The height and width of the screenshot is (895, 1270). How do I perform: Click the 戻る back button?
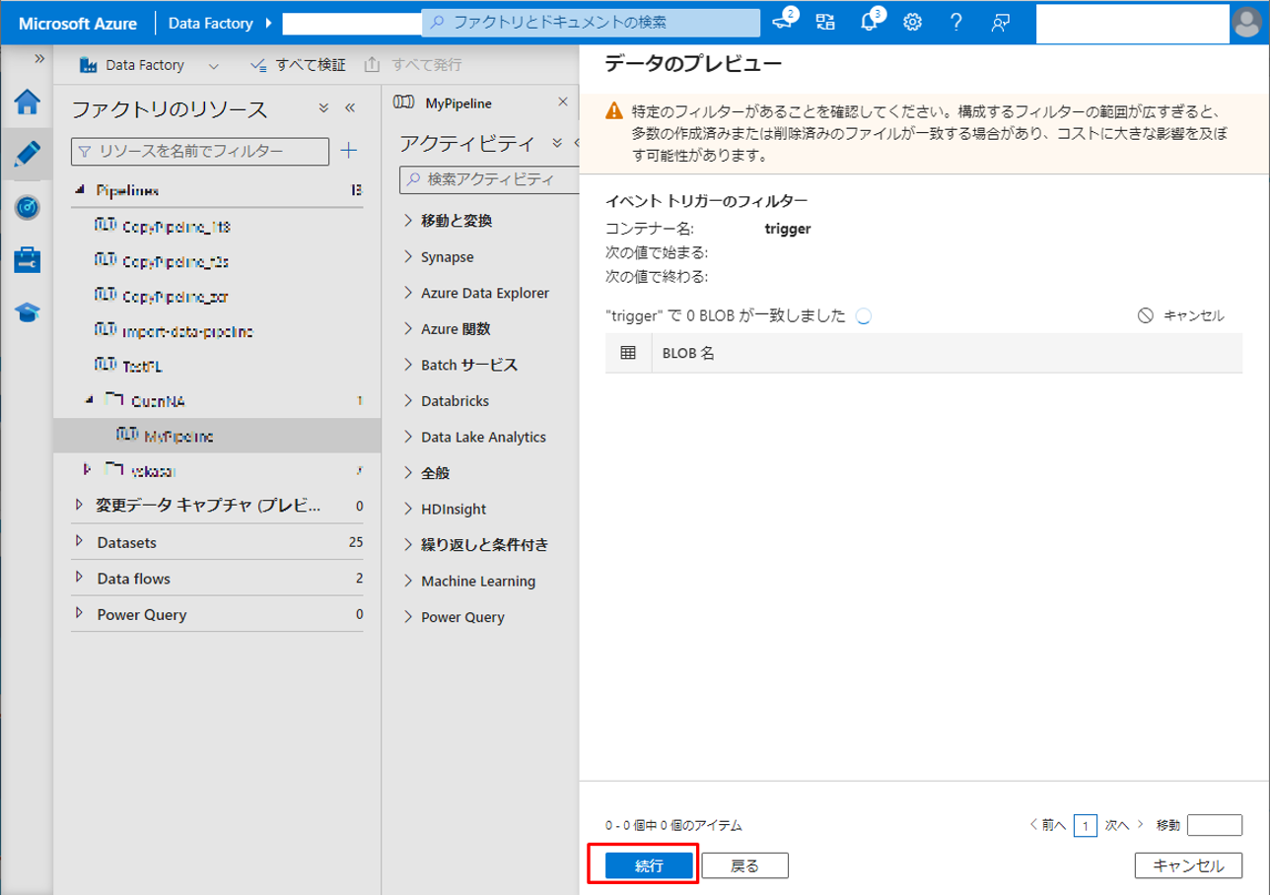744,865
